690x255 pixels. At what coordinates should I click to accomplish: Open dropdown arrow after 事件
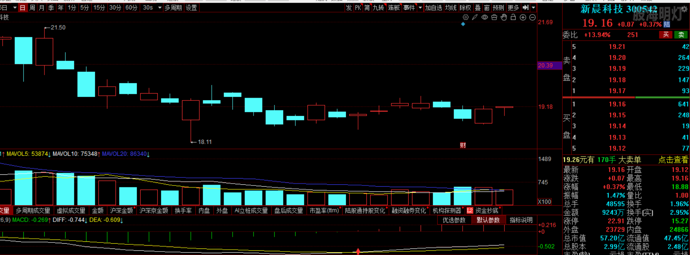click(x=420, y=8)
